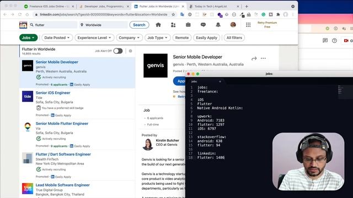
Task: Open Flutter / Dart Software Engineer listing
Action: coord(63,154)
